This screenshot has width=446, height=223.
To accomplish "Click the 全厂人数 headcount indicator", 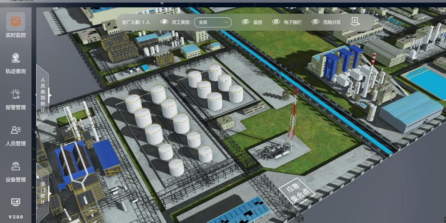I will tap(136, 22).
